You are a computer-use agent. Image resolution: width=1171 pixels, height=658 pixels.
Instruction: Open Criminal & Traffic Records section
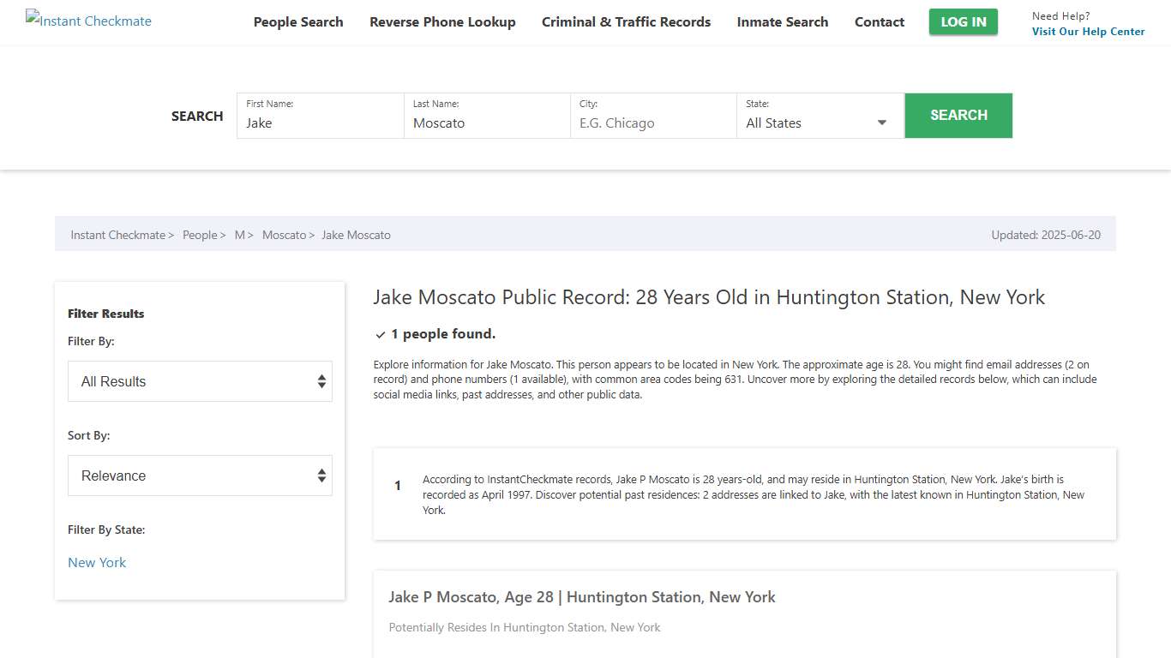click(x=626, y=21)
